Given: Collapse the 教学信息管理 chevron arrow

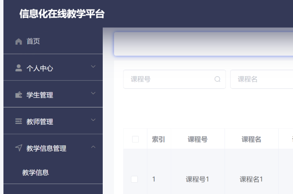Looking at the screenshot, I should [x=93, y=148].
